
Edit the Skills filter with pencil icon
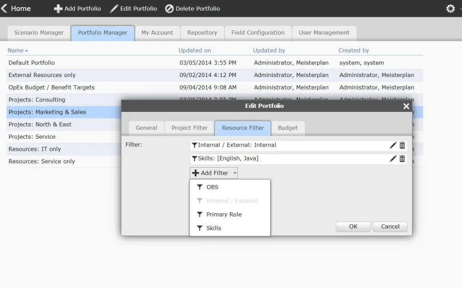coord(393,158)
